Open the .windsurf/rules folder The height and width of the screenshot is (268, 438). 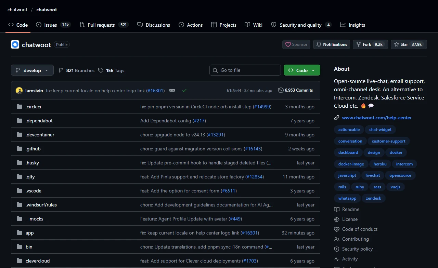point(41,205)
